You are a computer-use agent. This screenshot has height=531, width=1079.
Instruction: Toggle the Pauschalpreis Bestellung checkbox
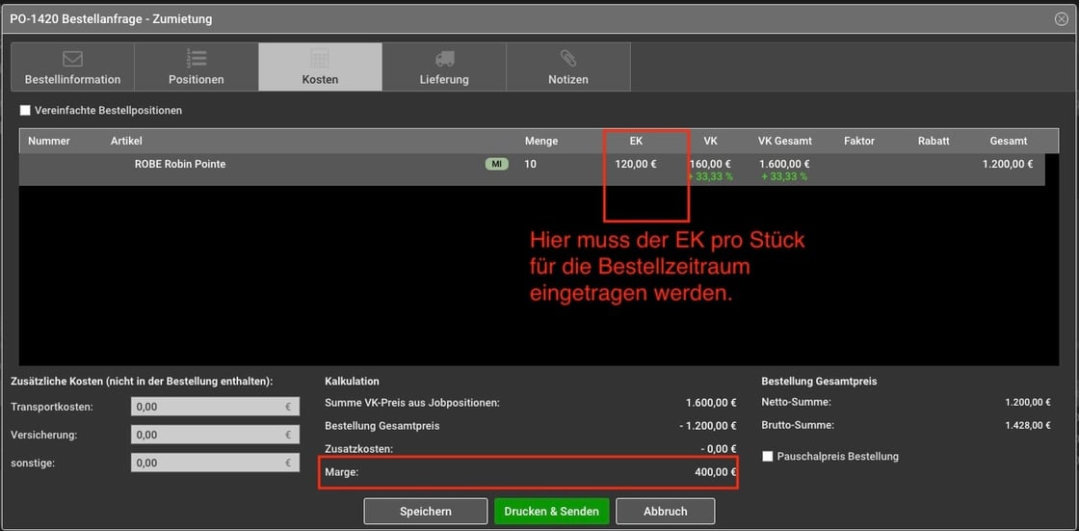pyautogui.click(x=768, y=457)
